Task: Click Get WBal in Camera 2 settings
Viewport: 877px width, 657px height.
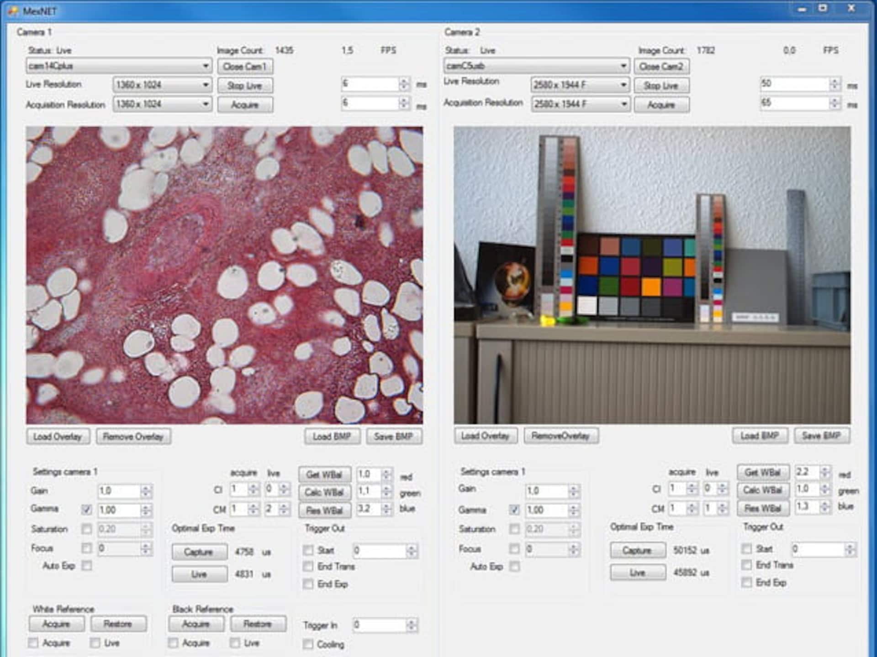Action: (763, 473)
